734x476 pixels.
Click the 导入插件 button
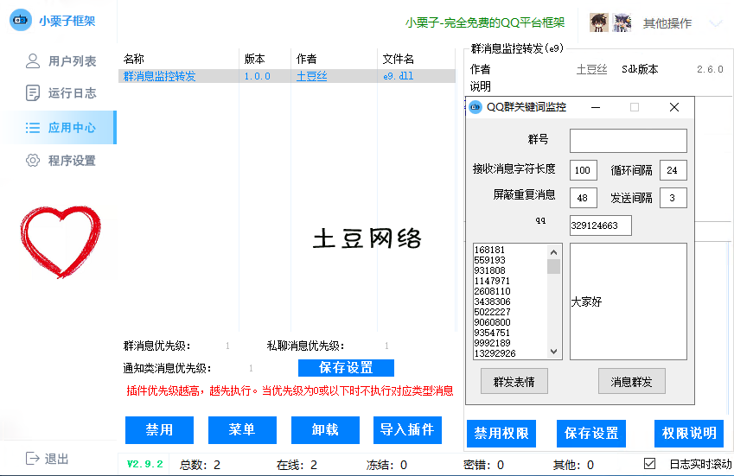point(407,429)
